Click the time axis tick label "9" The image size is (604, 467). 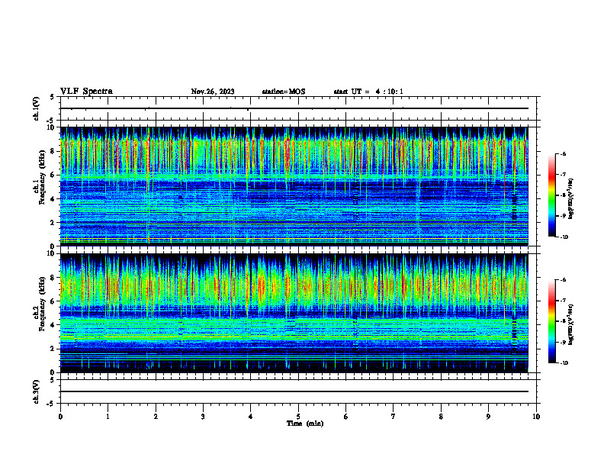[488, 417]
